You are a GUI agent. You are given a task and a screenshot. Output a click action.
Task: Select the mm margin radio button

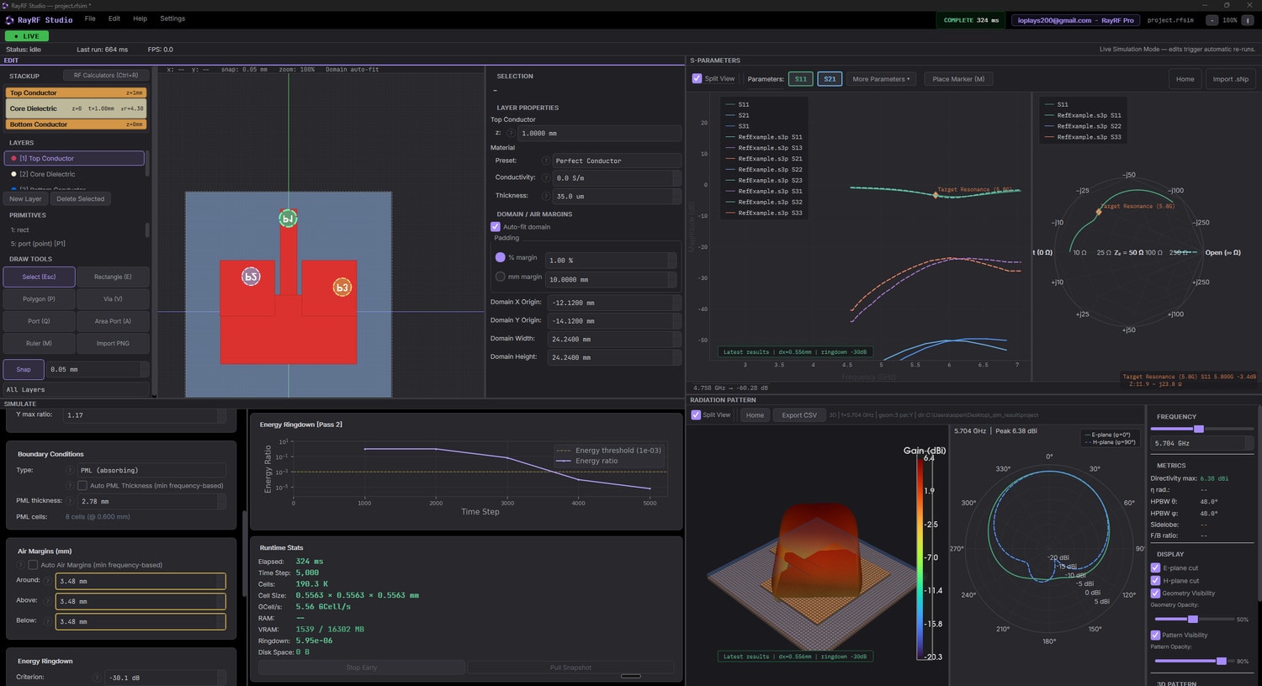(501, 277)
